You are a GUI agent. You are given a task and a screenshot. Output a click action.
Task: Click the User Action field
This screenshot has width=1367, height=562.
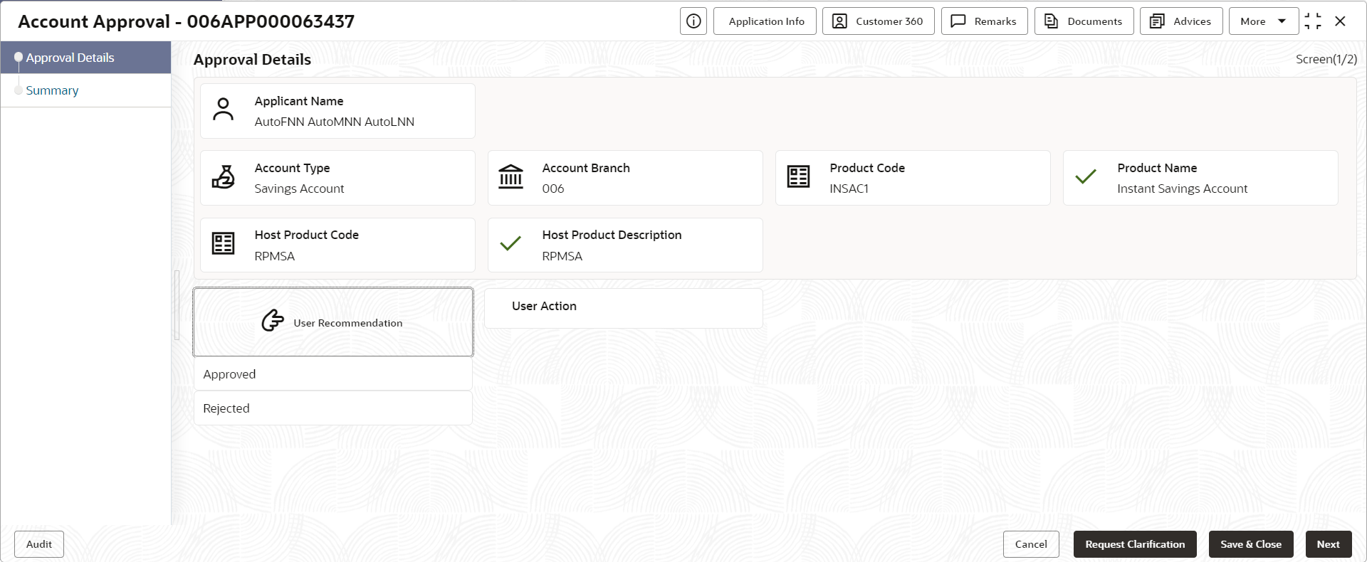(x=624, y=308)
